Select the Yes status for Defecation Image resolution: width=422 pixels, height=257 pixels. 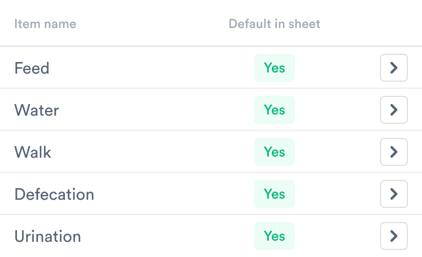(274, 194)
